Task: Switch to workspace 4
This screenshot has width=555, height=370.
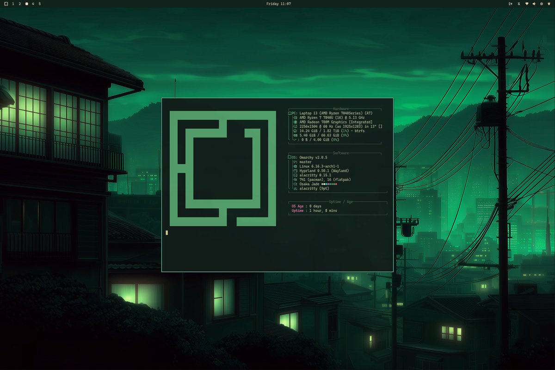Action: click(33, 4)
